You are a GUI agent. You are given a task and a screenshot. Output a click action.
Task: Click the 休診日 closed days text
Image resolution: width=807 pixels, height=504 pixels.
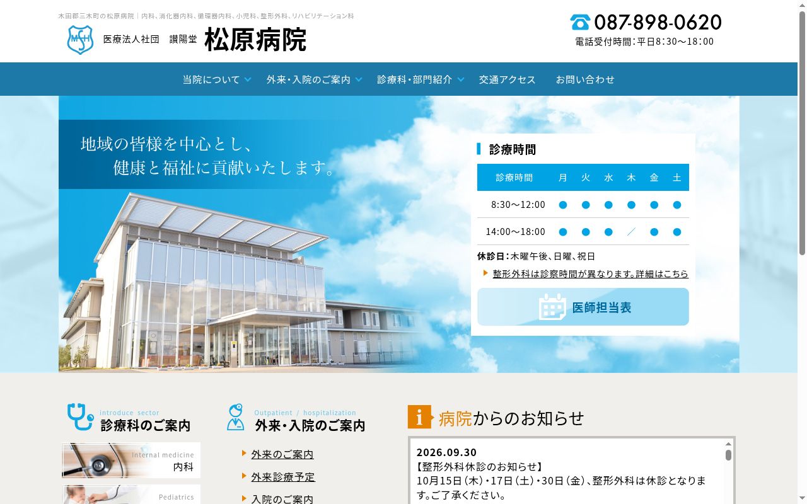pyautogui.click(x=536, y=256)
